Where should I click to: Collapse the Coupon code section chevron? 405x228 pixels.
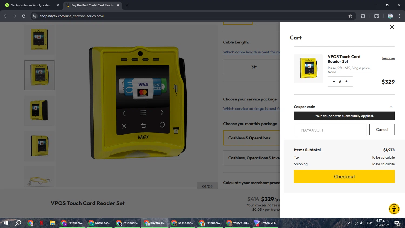tap(391, 107)
